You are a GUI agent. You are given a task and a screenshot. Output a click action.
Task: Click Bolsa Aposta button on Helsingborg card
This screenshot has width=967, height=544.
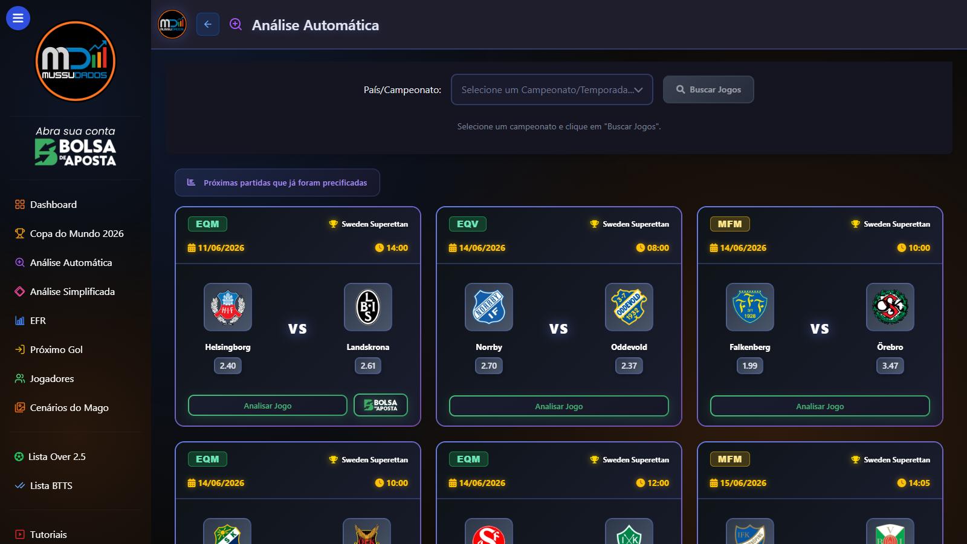point(381,405)
